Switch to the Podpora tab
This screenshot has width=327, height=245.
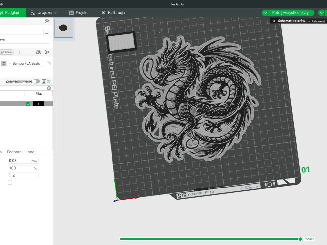click(14, 152)
